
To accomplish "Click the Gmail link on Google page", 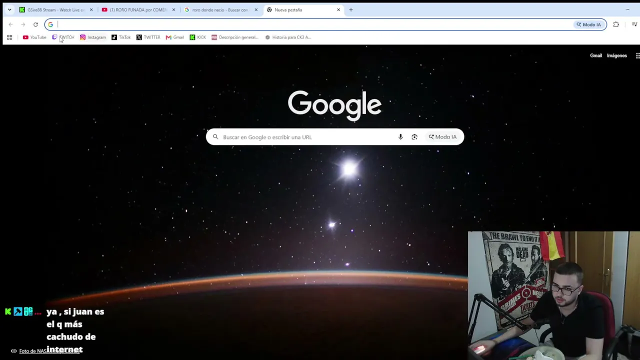I will pos(596,55).
